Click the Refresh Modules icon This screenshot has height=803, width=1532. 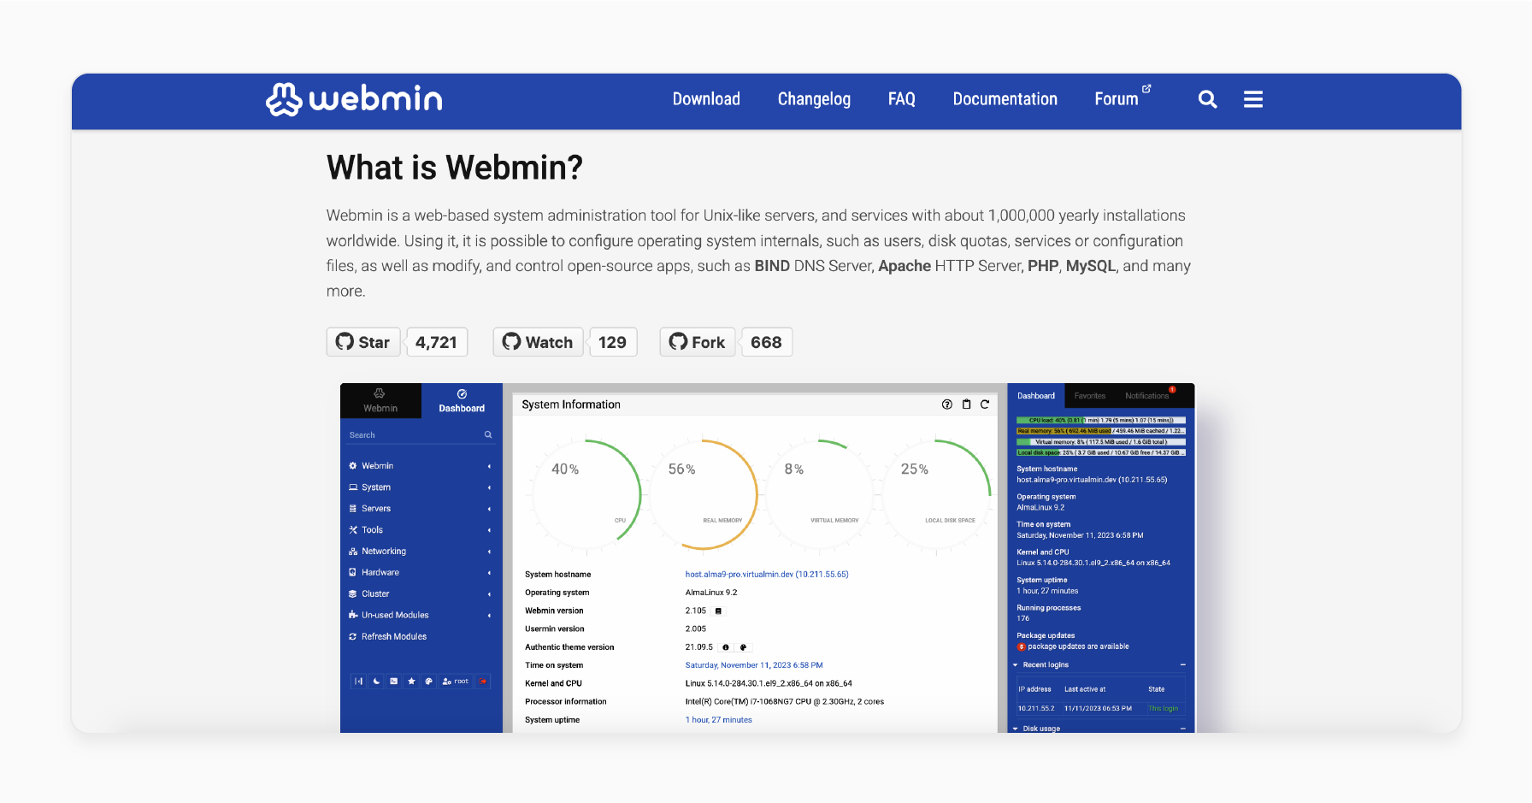[x=352, y=636]
